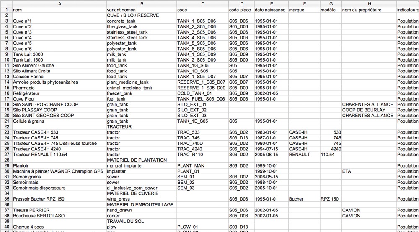Viewport: 419px width, 232px height.
Task: Select the 'Silo Aliment Gauche' cell
Action: tap(59, 65)
